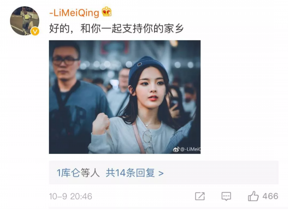View all replies via 共14条回复
The width and height of the screenshot is (288, 210).
pos(130,173)
